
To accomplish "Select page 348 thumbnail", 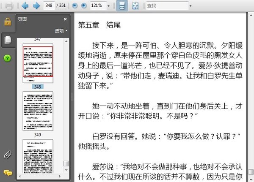I will click(x=38, y=63).
